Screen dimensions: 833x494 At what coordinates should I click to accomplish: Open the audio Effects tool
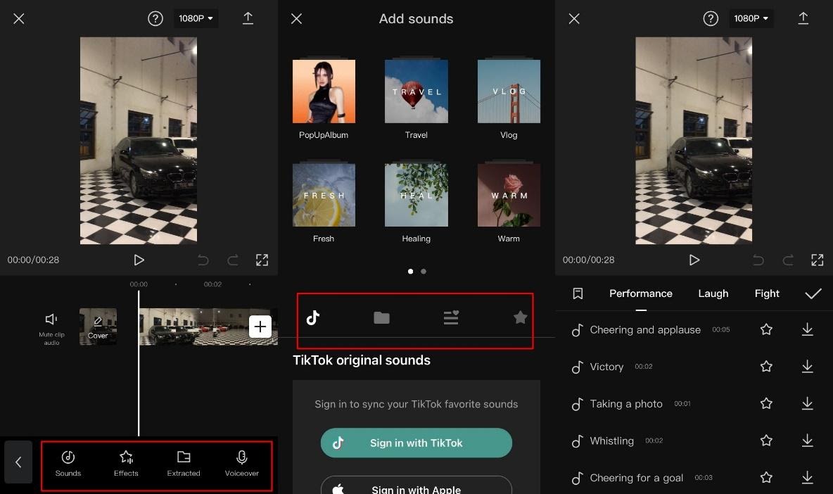(x=126, y=464)
